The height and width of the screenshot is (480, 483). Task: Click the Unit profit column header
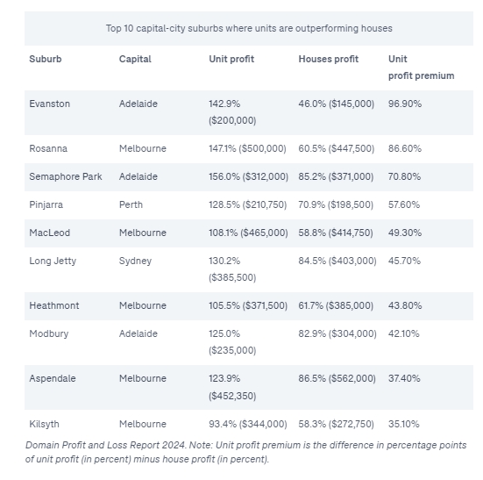pyautogui.click(x=231, y=59)
